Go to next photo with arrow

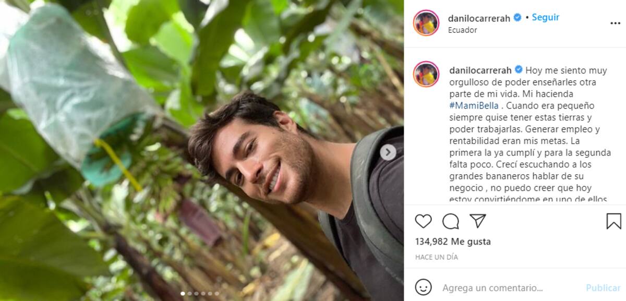[x=388, y=152]
